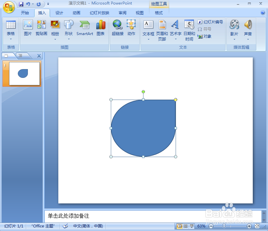Show the outline pane tab
Screen dimensions: 268x231
coord(20,55)
